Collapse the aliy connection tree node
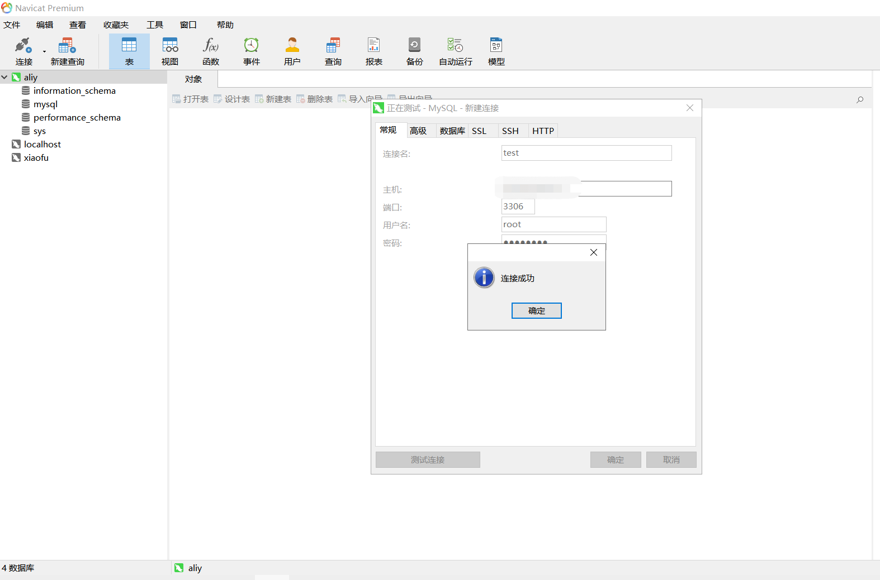This screenshot has width=880, height=580. coord(4,77)
